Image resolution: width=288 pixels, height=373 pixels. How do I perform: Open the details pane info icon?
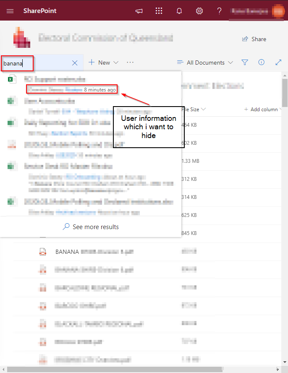coord(262,63)
